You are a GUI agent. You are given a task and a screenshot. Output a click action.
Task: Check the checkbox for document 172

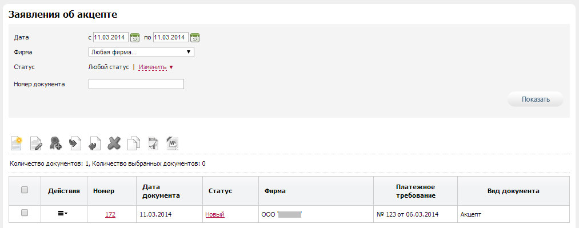point(25,213)
